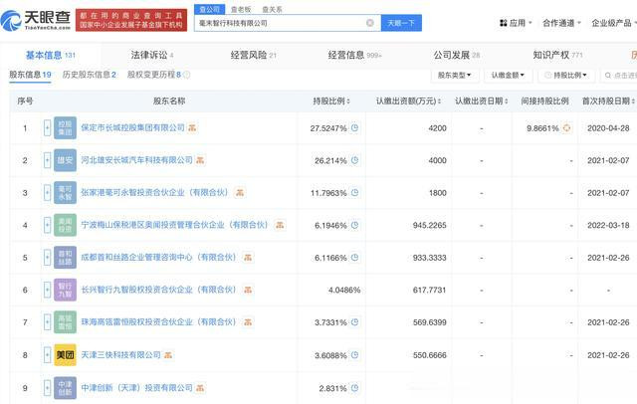Expand row 7 shareholder with plus button
Image resolution: width=637 pixels, height=404 pixels.
(47, 322)
